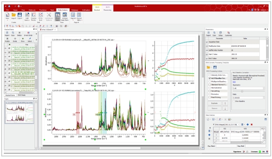Uncheck the ALS Baseline Correction action

[x=209, y=78]
